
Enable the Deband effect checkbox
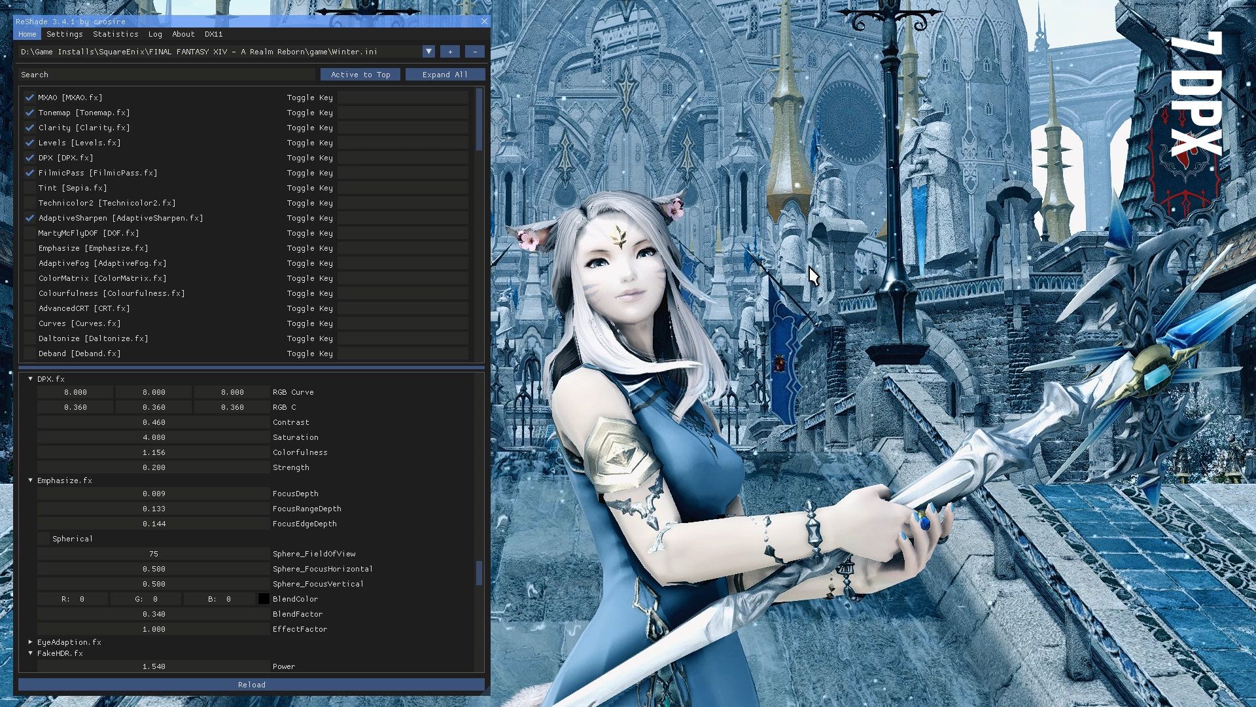click(x=29, y=353)
